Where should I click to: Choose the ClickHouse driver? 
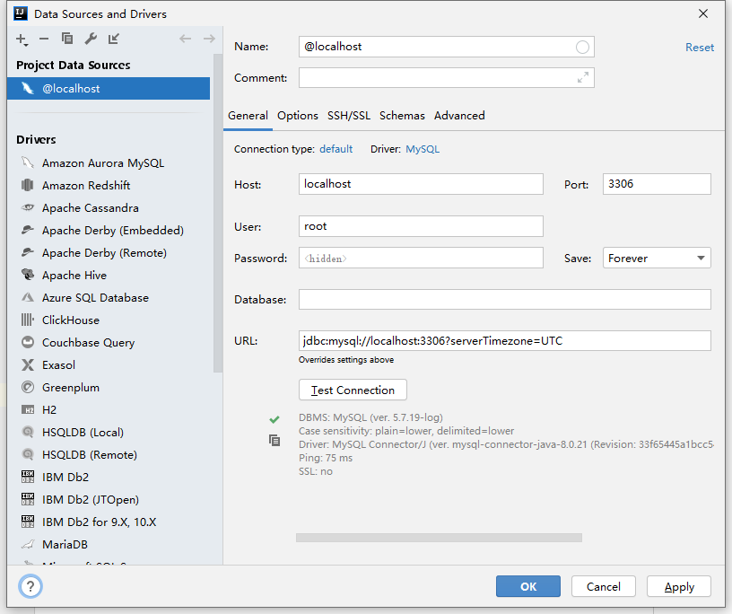71,320
